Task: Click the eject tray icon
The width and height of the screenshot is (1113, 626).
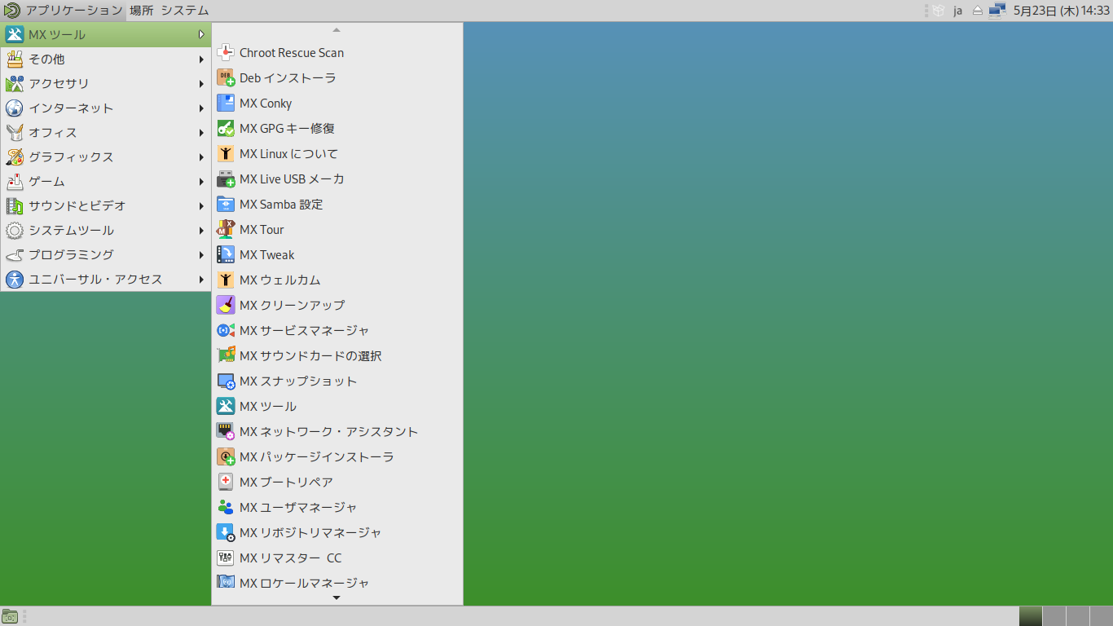Action: (978, 11)
